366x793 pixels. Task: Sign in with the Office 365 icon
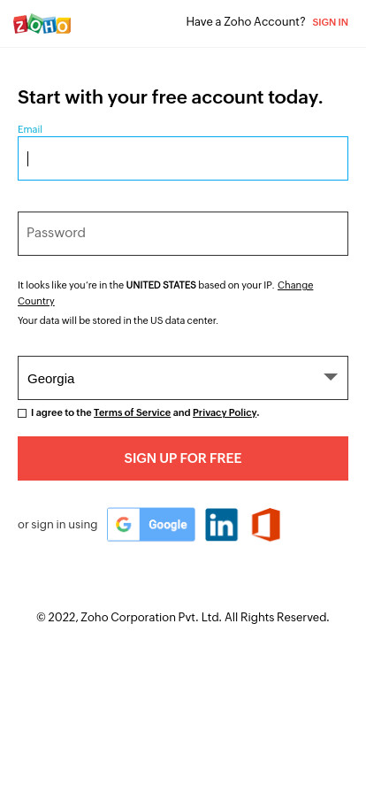(x=266, y=525)
